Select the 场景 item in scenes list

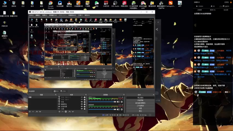[x=43, y=97]
